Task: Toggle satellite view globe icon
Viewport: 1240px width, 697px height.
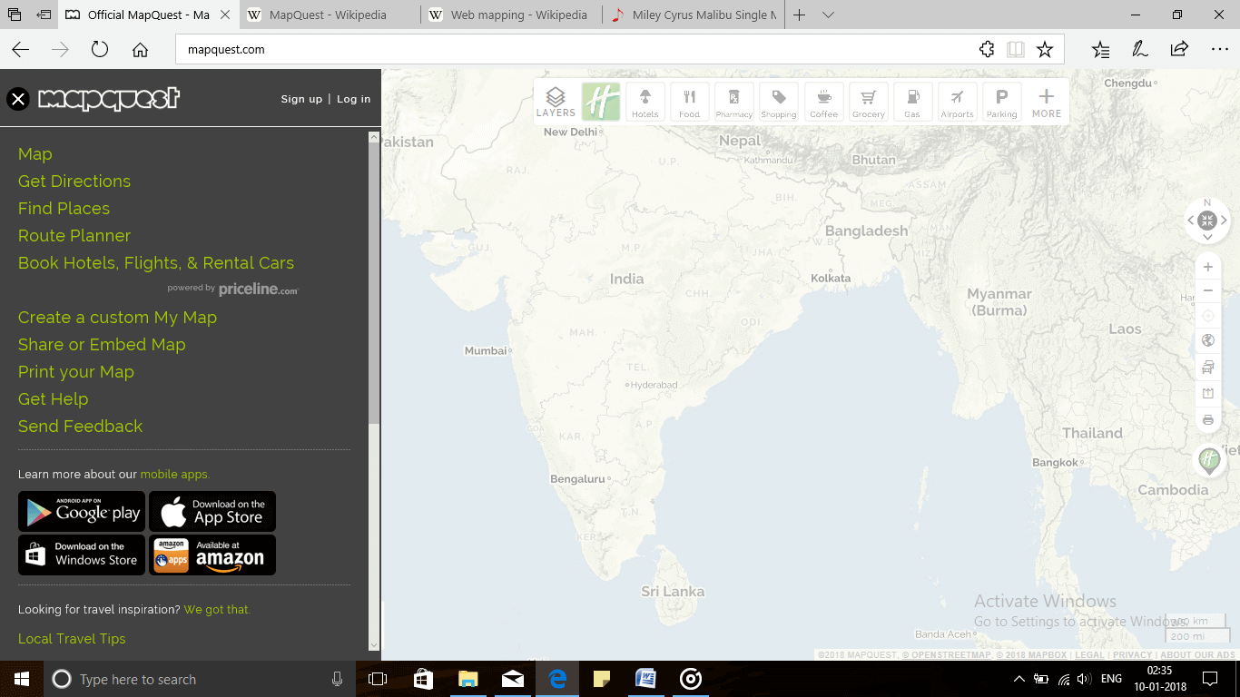Action: pyautogui.click(x=1207, y=340)
